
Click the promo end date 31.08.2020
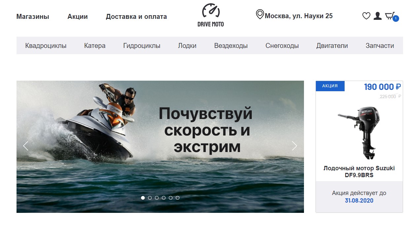(x=359, y=201)
